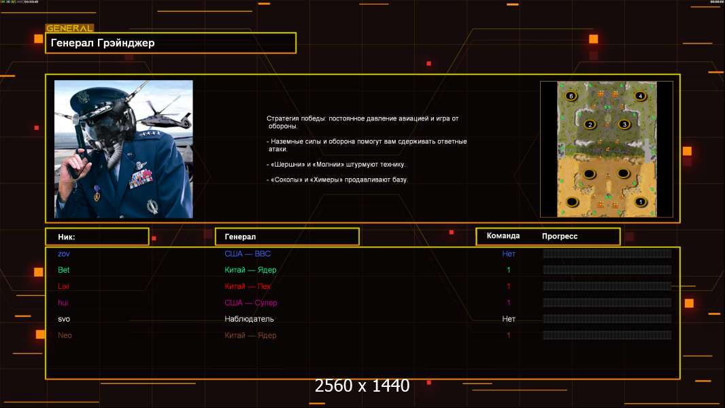Click the 'США — Супер' general entry

(251, 303)
